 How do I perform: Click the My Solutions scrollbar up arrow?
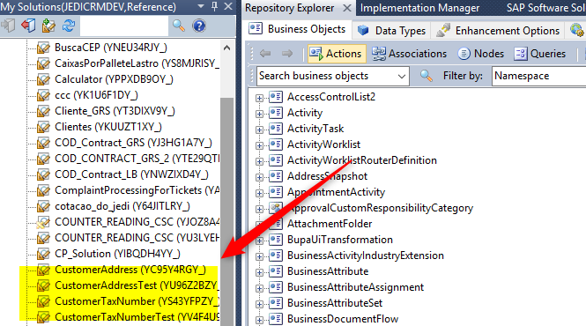click(x=226, y=48)
